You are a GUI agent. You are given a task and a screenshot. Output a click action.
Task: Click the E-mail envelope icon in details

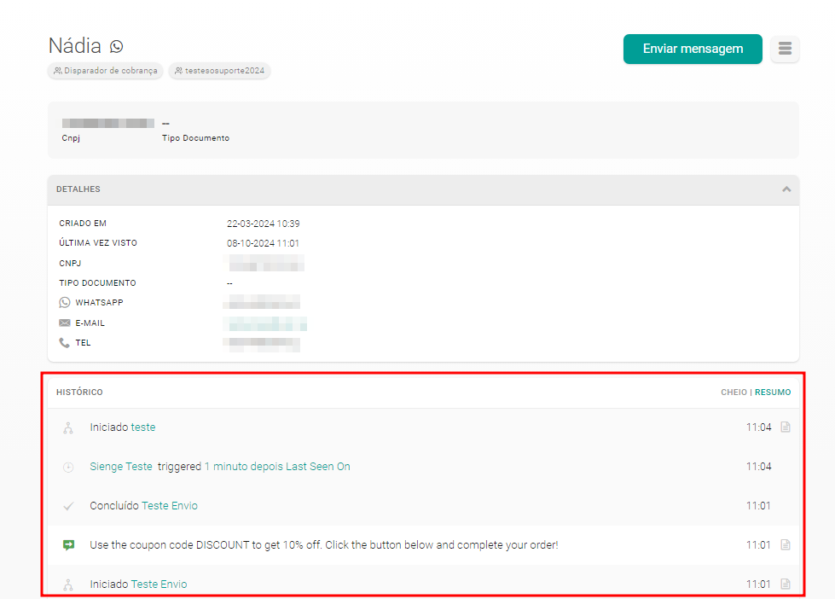65,323
